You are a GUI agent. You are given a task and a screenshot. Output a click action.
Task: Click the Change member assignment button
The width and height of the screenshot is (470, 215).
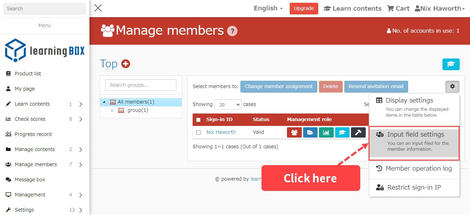click(x=279, y=87)
